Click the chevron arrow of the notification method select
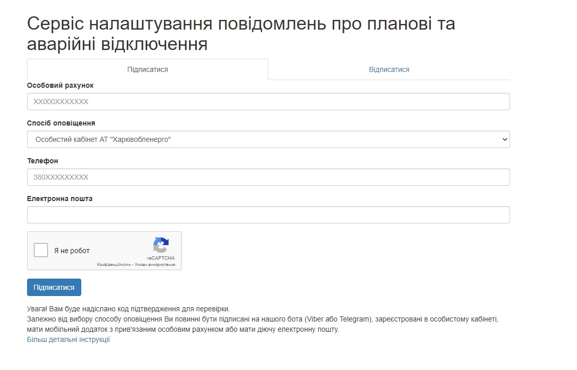This screenshot has height=370, width=577. (504, 139)
